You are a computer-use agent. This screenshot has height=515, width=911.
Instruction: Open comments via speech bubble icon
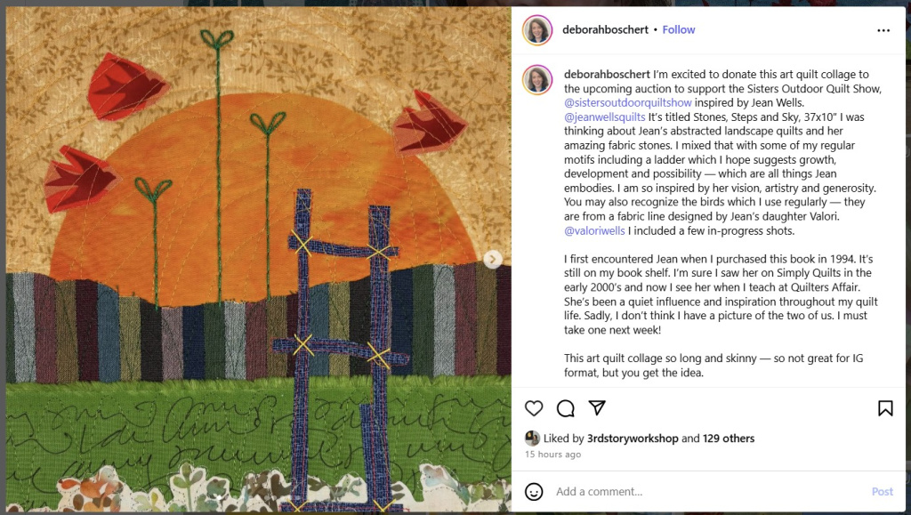coord(565,408)
